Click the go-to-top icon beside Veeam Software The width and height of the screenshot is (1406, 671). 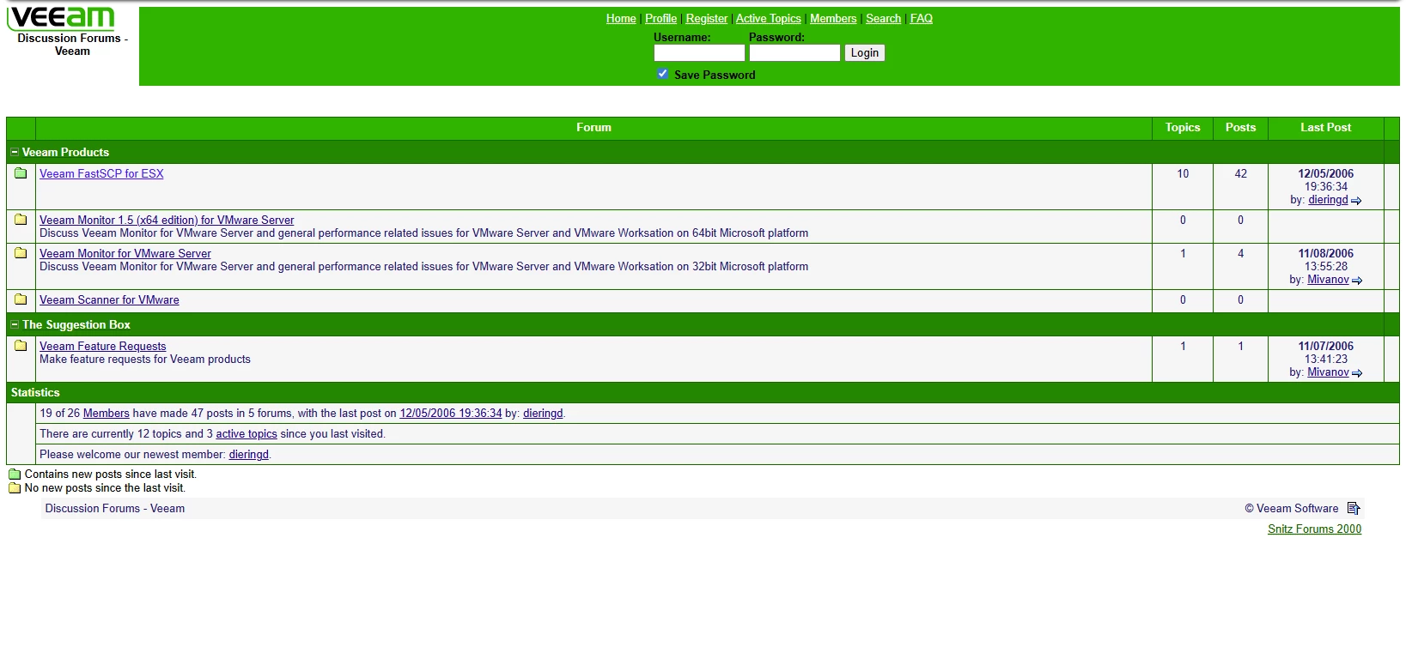click(x=1354, y=508)
